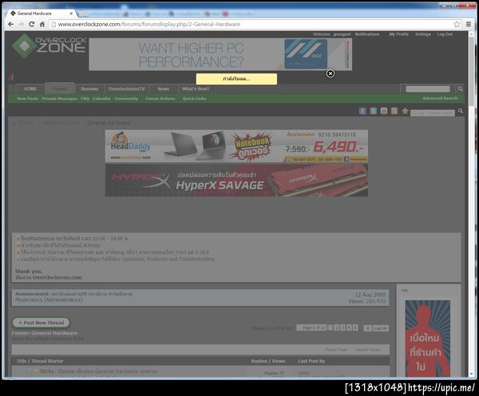This screenshot has width=479, height=396.
Task: Close the General Hardware browser tab
Action: pos(71,14)
